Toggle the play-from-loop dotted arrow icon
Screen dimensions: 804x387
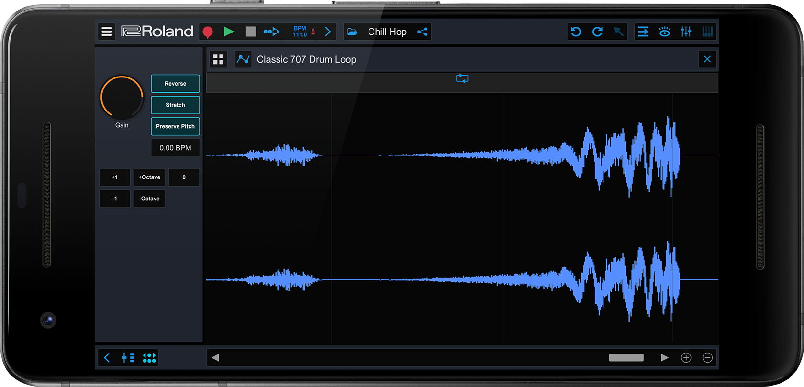pos(271,32)
